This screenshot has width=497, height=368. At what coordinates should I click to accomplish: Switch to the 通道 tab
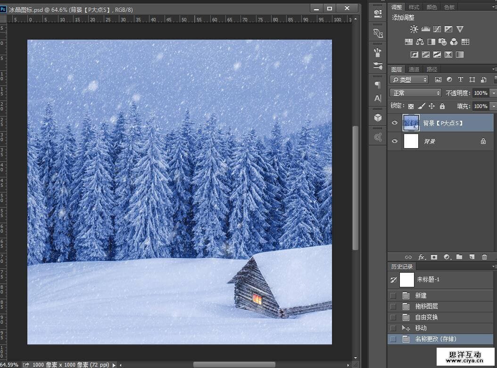414,69
